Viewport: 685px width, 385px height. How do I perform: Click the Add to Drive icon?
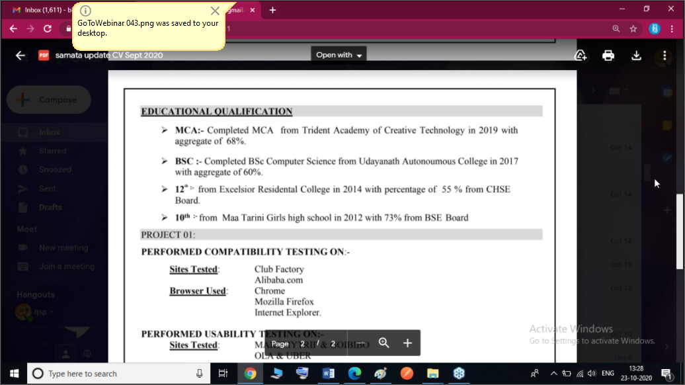(x=581, y=56)
